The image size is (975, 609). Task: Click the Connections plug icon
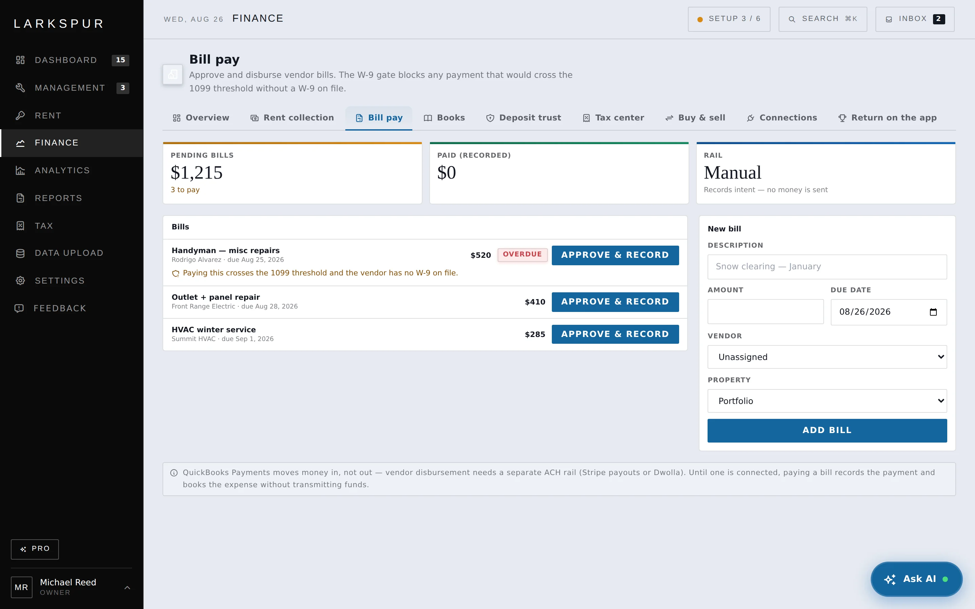(750, 118)
